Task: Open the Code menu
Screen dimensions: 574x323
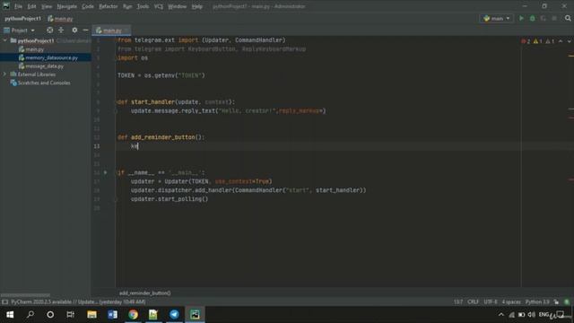Action: tap(88, 6)
